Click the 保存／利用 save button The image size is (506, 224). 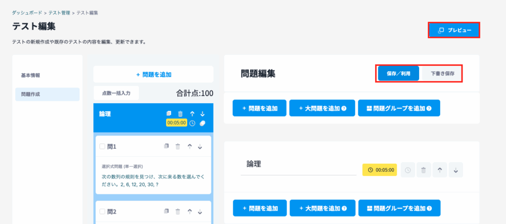pyautogui.click(x=399, y=73)
